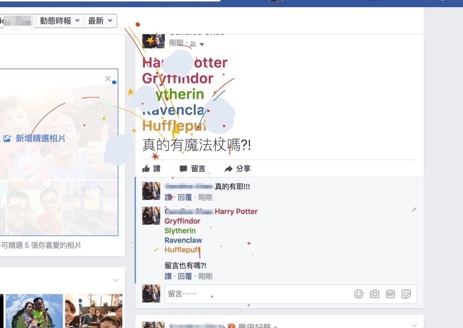This screenshot has height=328, width=463.
Task: Edit the Harry Potter comment with pencil icon
Action: (x=414, y=210)
